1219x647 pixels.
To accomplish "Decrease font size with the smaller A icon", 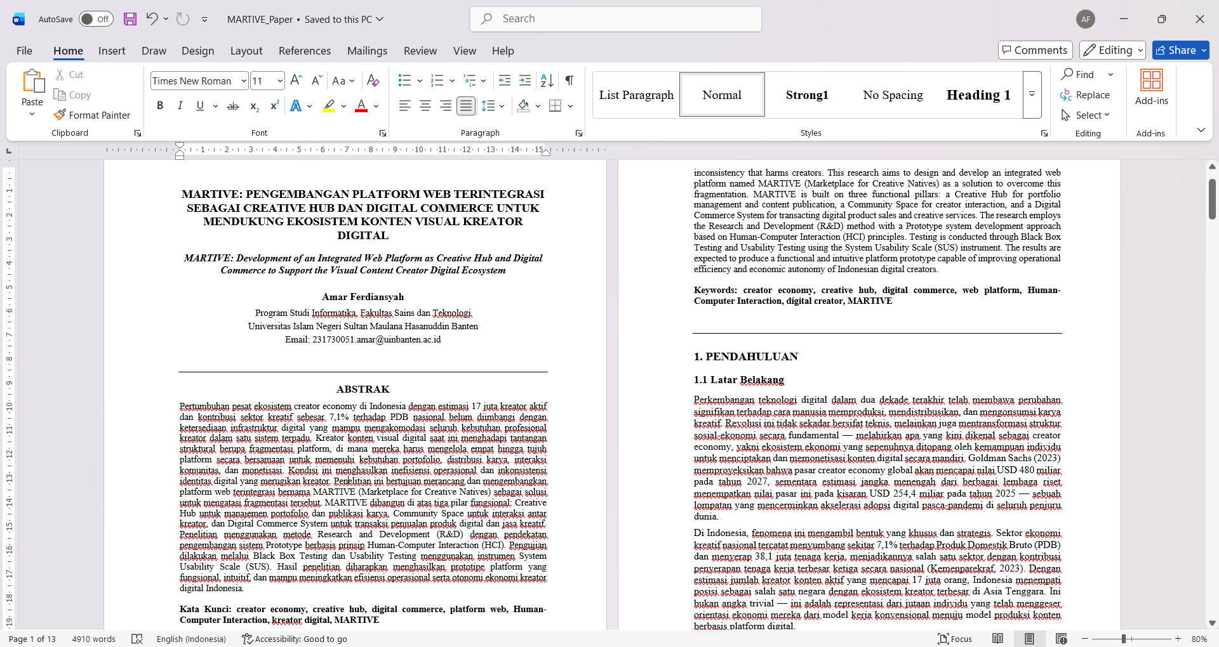I will [x=316, y=81].
